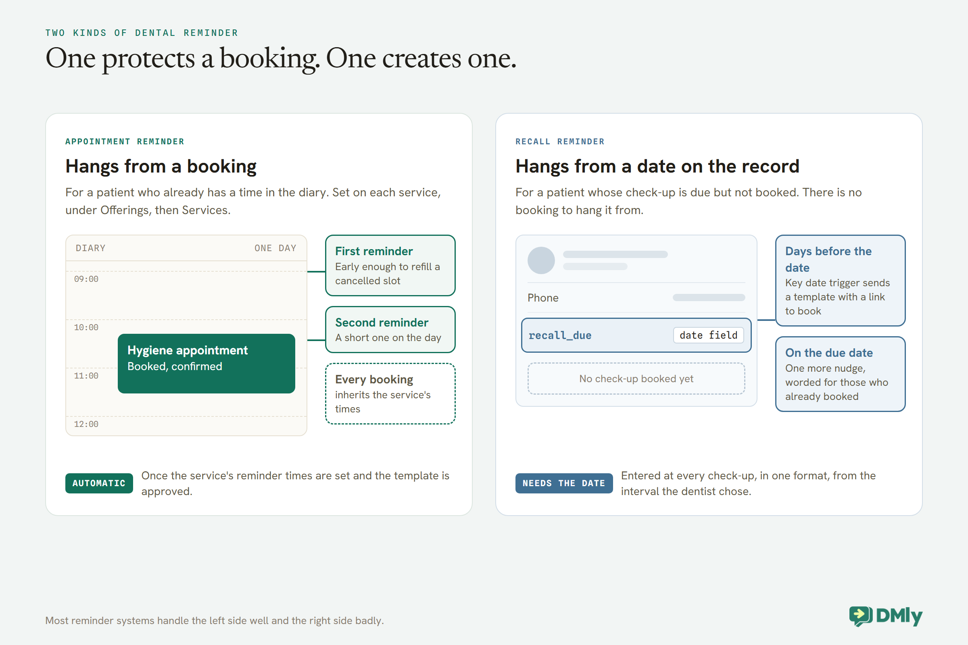
Task: Click 'Booked, confirmed' status text
Action: click(175, 366)
